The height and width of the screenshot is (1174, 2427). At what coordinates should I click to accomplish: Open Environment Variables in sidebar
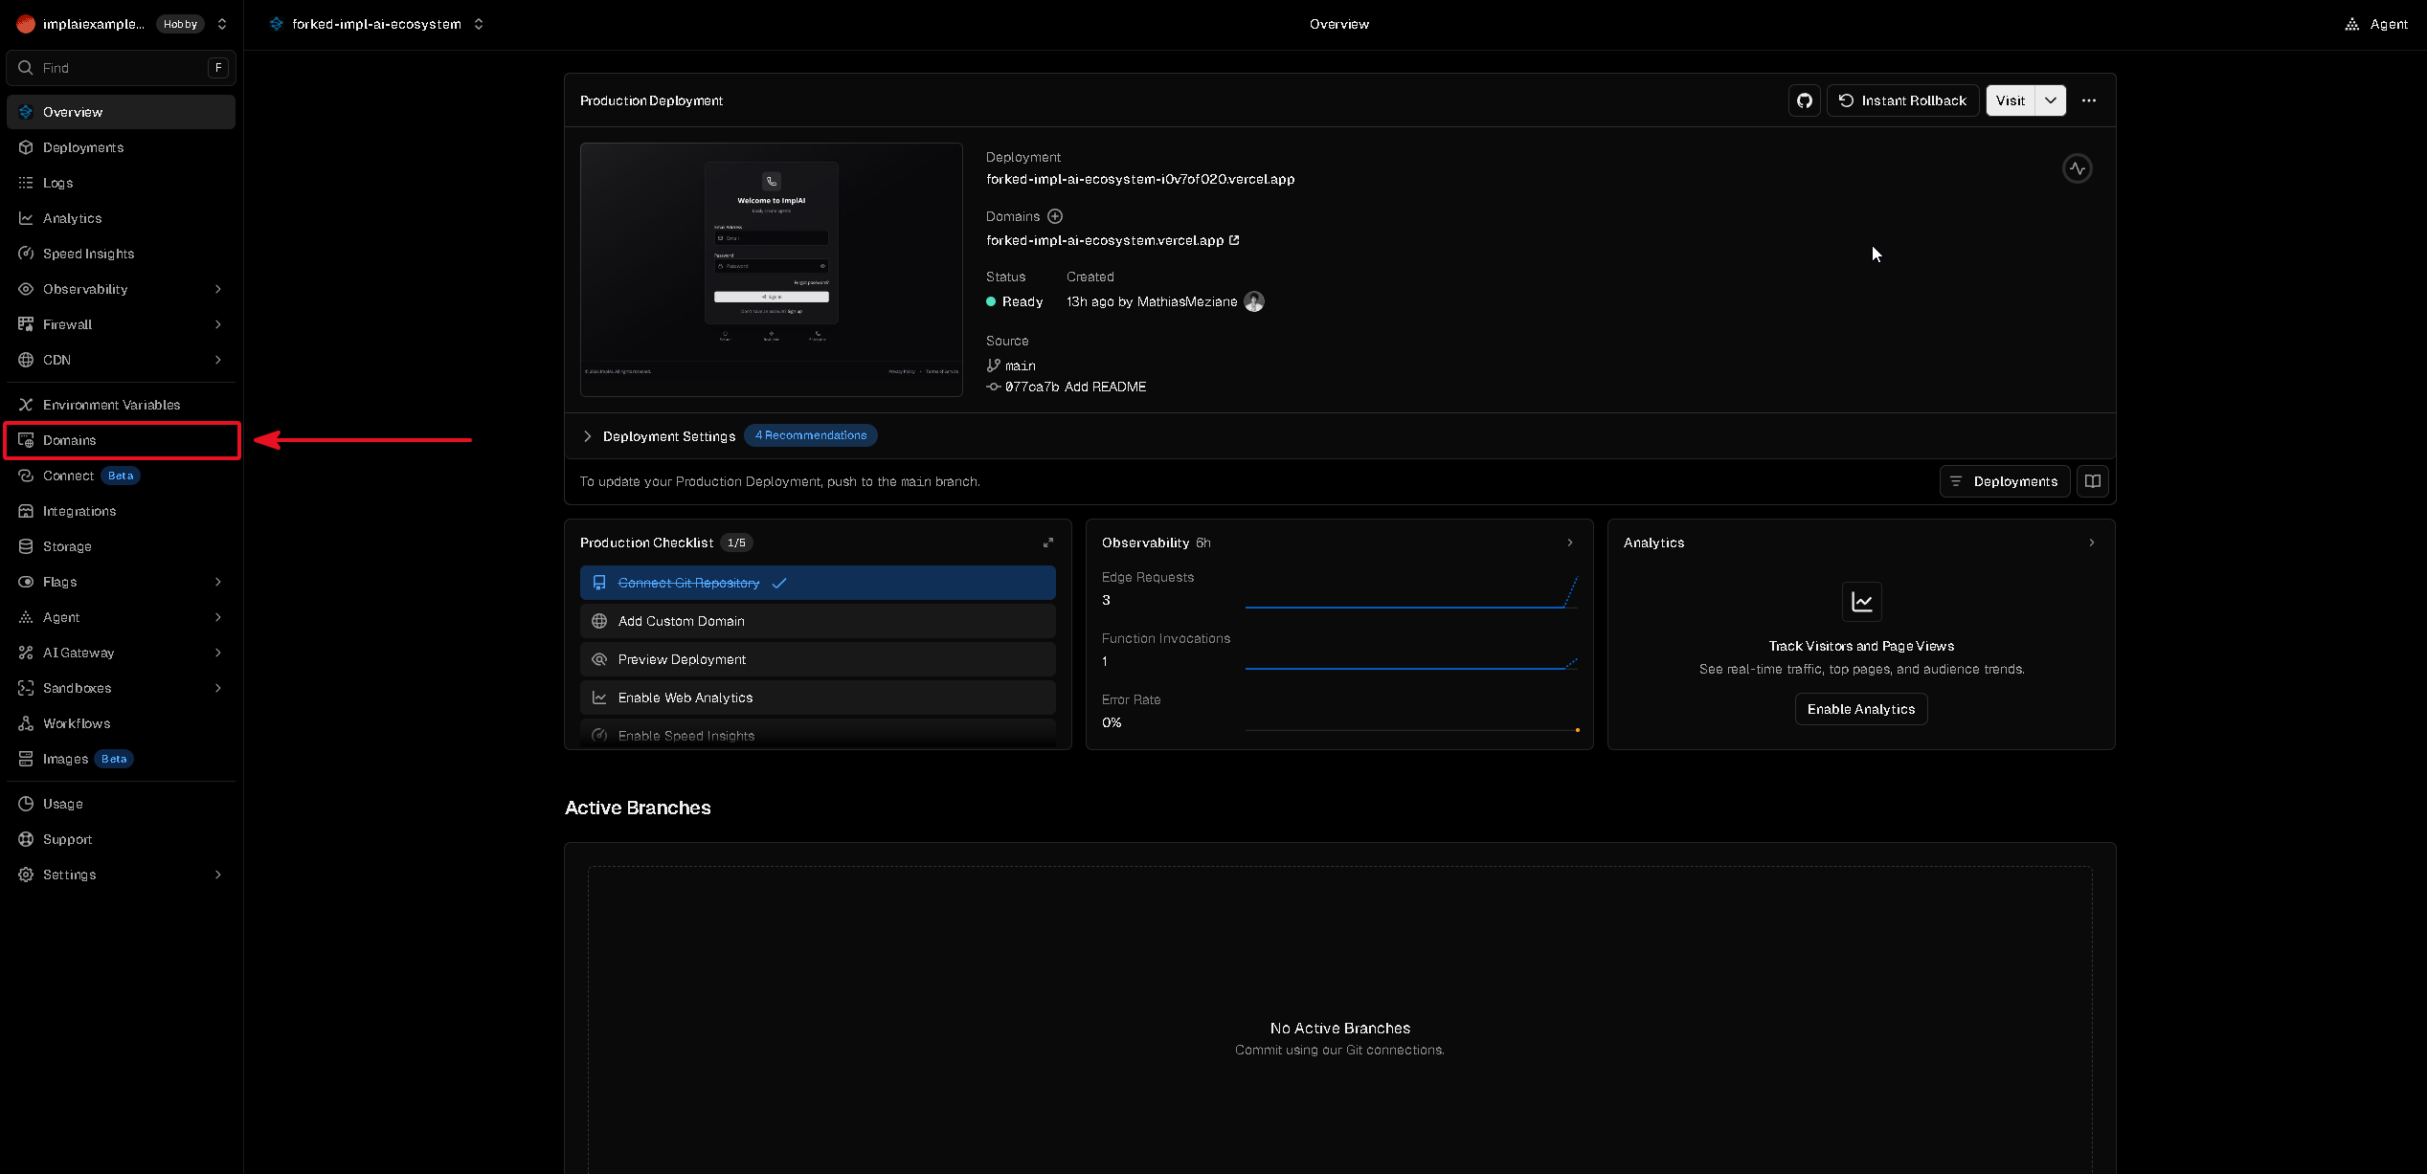click(121, 405)
